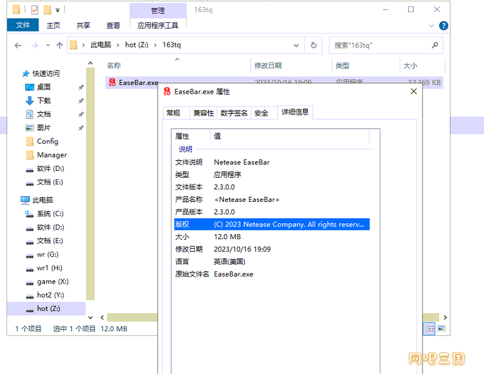Sort by the 类型 column header
Viewport: 484px width, 374px height.
coord(366,65)
